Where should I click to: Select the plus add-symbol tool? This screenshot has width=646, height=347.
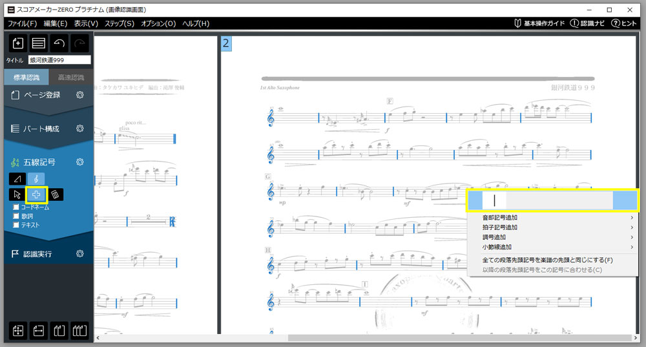click(36, 195)
